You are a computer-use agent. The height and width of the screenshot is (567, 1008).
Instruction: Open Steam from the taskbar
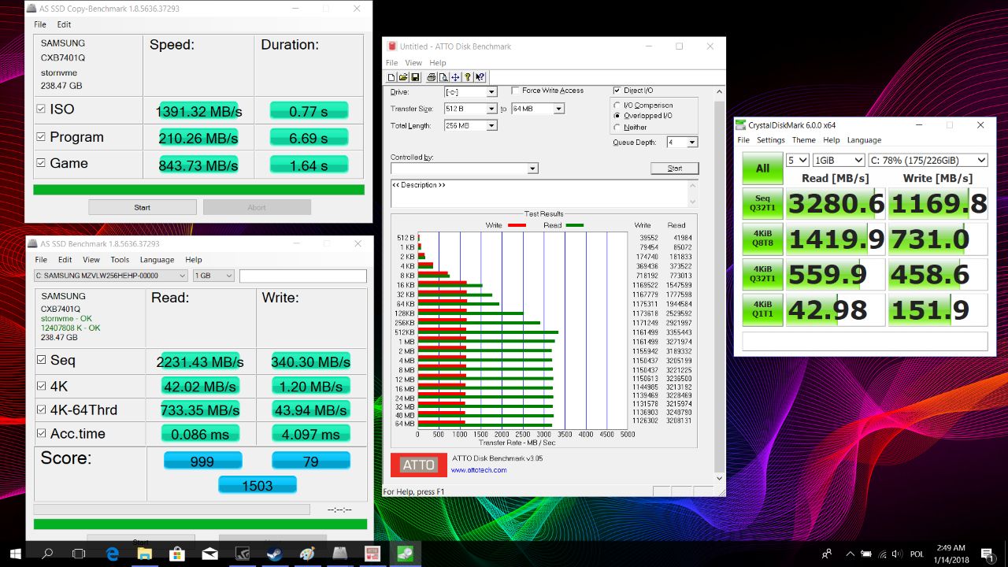(275, 554)
